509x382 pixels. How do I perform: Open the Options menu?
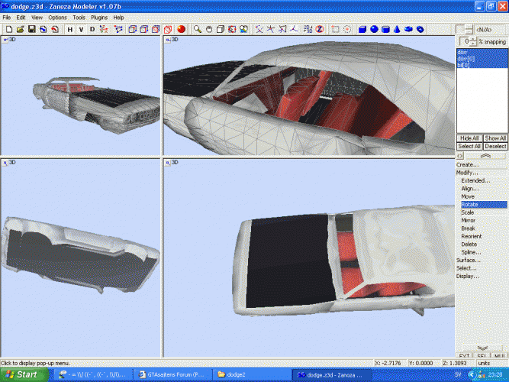(x=57, y=17)
